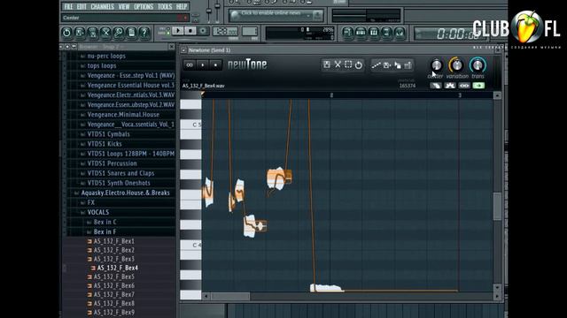Toggle the green lit mode button
The image size is (567, 318).
[x=478, y=86]
